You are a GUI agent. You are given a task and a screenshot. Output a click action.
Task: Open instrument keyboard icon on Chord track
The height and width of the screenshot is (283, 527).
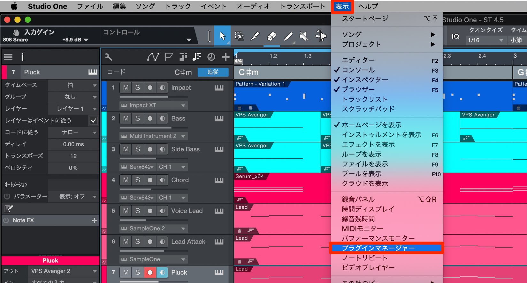[219, 180]
